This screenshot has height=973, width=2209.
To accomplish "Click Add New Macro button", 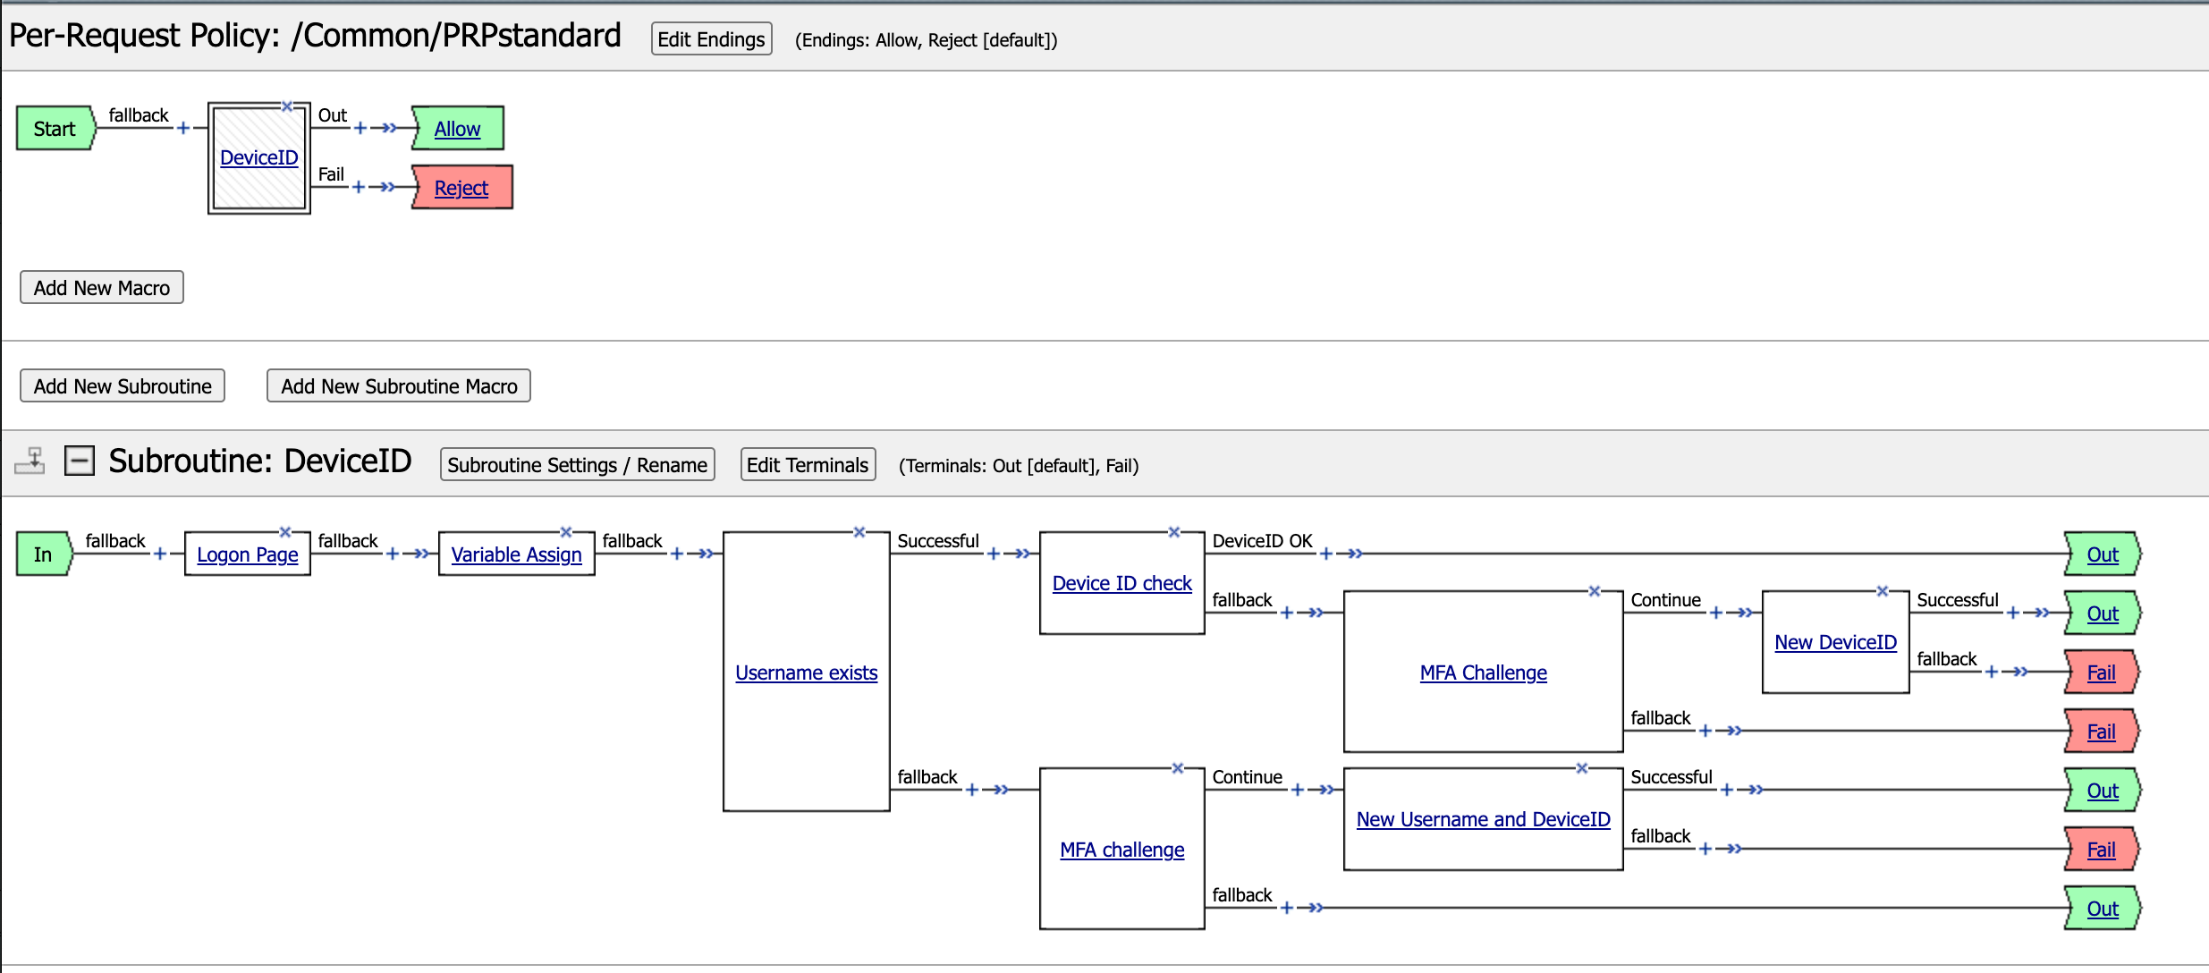I will (102, 288).
